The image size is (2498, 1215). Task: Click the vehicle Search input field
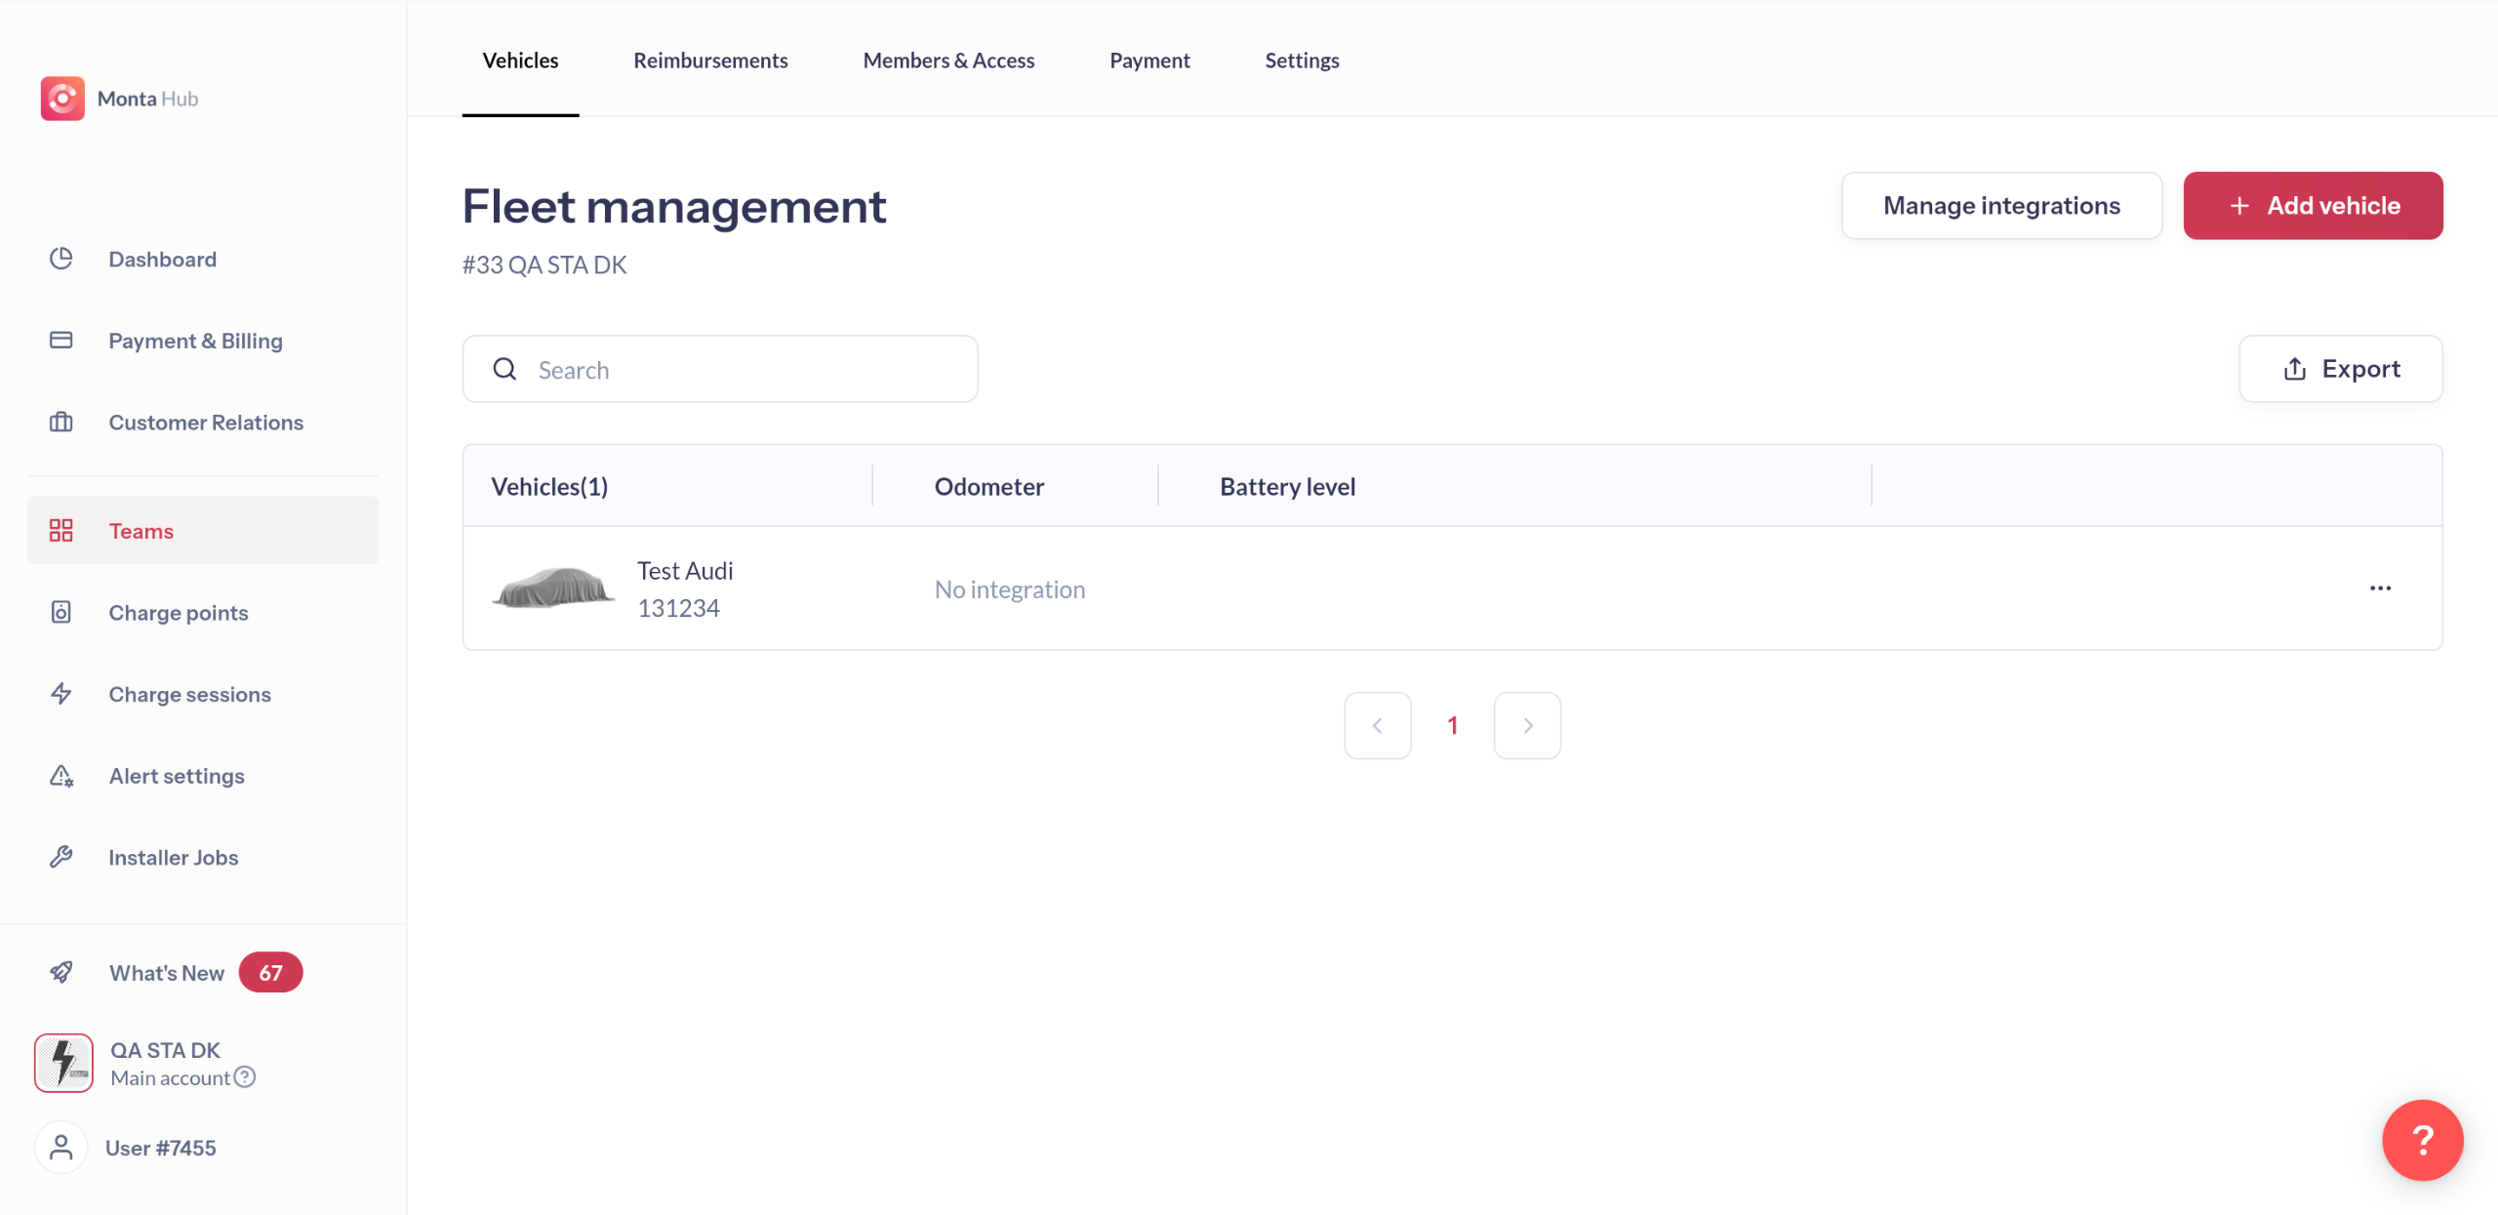742,370
